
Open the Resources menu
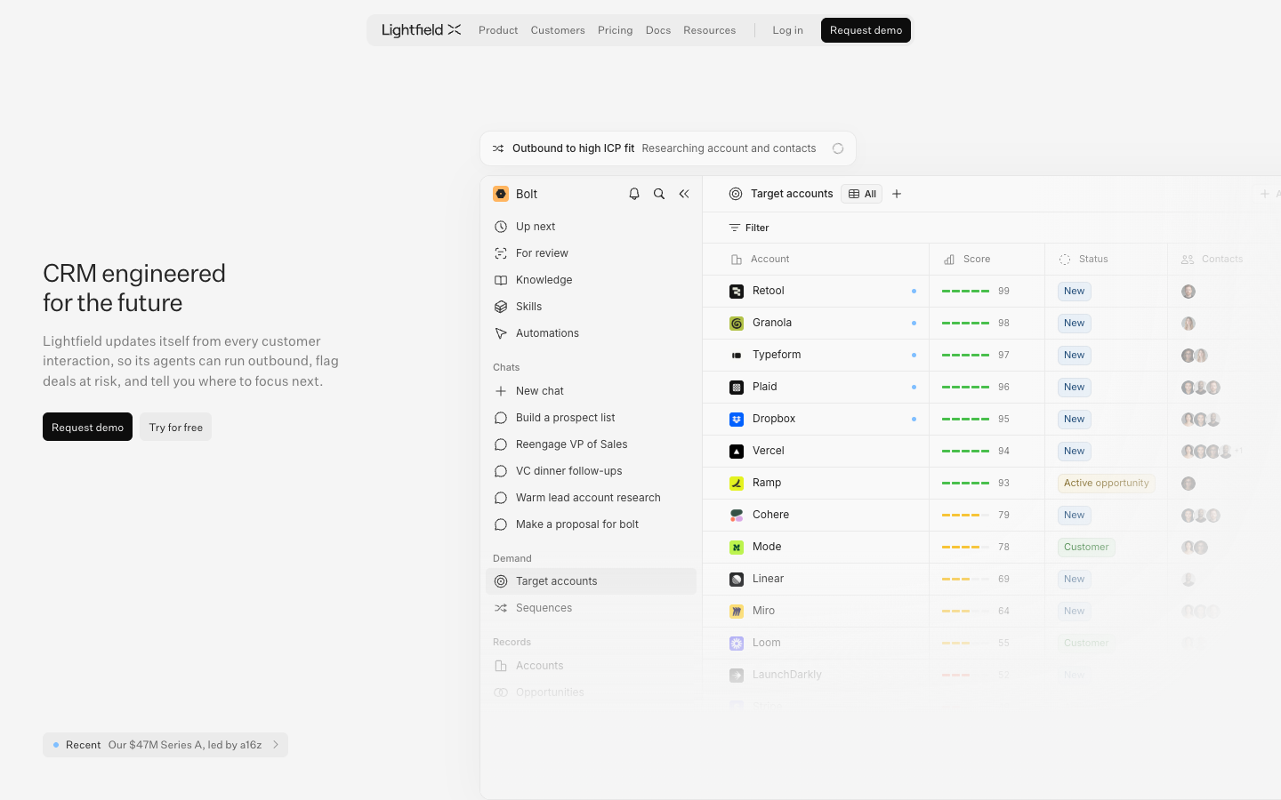[x=710, y=30]
